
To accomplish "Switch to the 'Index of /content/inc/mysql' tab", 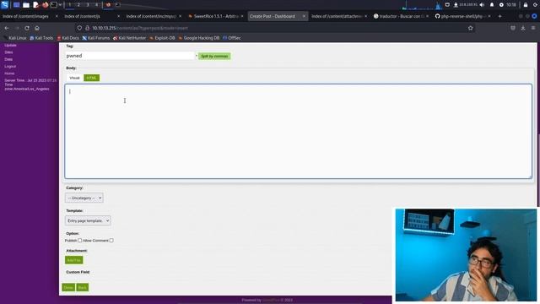I will coord(151,16).
